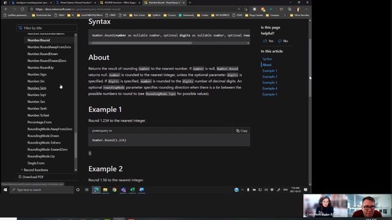Open Number.Sign in sidebar
The width and height of the screenshot is (392, 220).
point(37,75)
